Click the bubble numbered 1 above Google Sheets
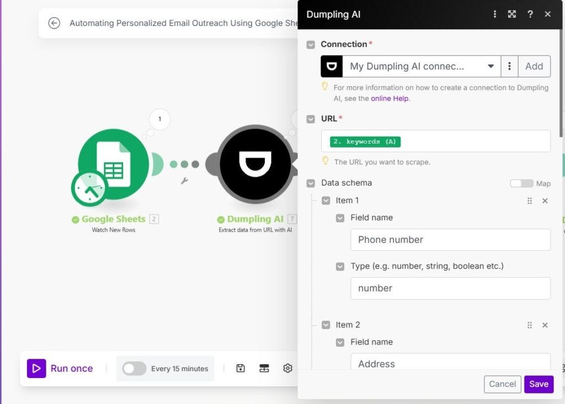This screenshot has width=565, height=404. click(159, 119)
